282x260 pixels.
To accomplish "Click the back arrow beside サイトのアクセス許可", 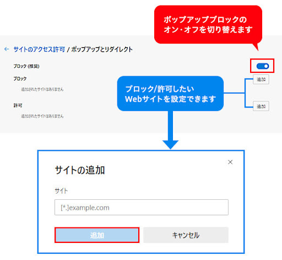I will 7,49.
